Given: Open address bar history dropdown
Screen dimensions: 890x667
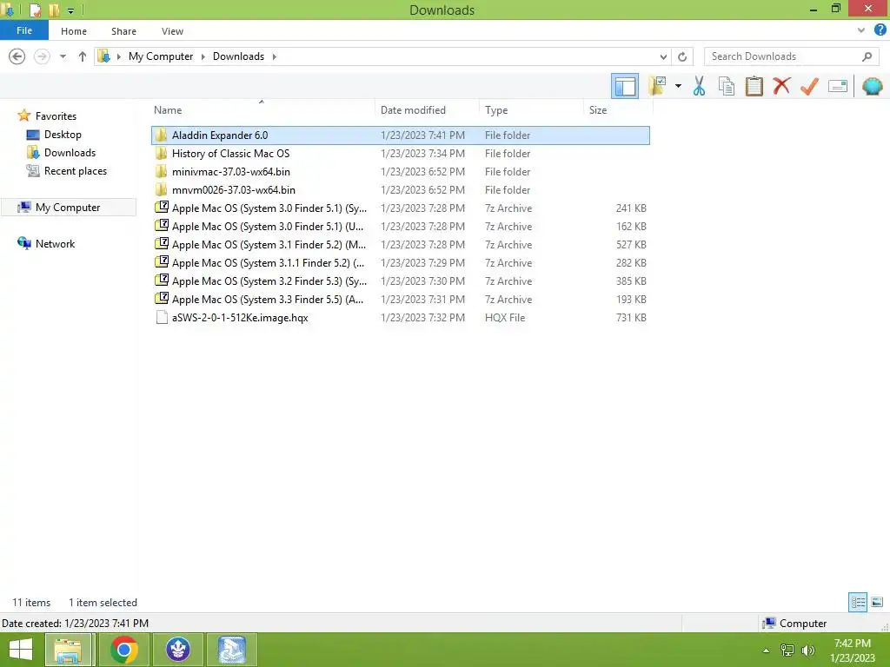Looking at the screenshot, I should [x=663, y=56].
